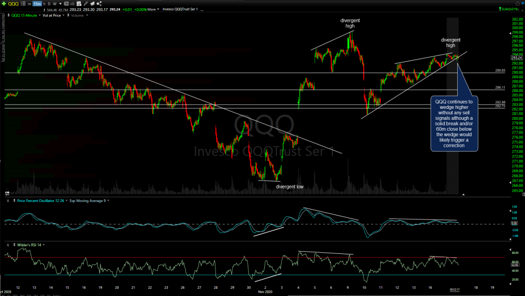The height and width of the screenshot is (296, 525).
Task: Select the pencil drawing tools icon
Action: (x=86, y=4)
